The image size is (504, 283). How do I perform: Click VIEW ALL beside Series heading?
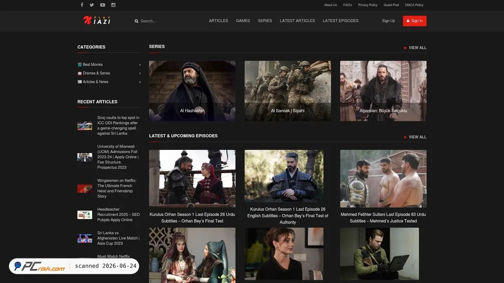click(x=415, y=48)
